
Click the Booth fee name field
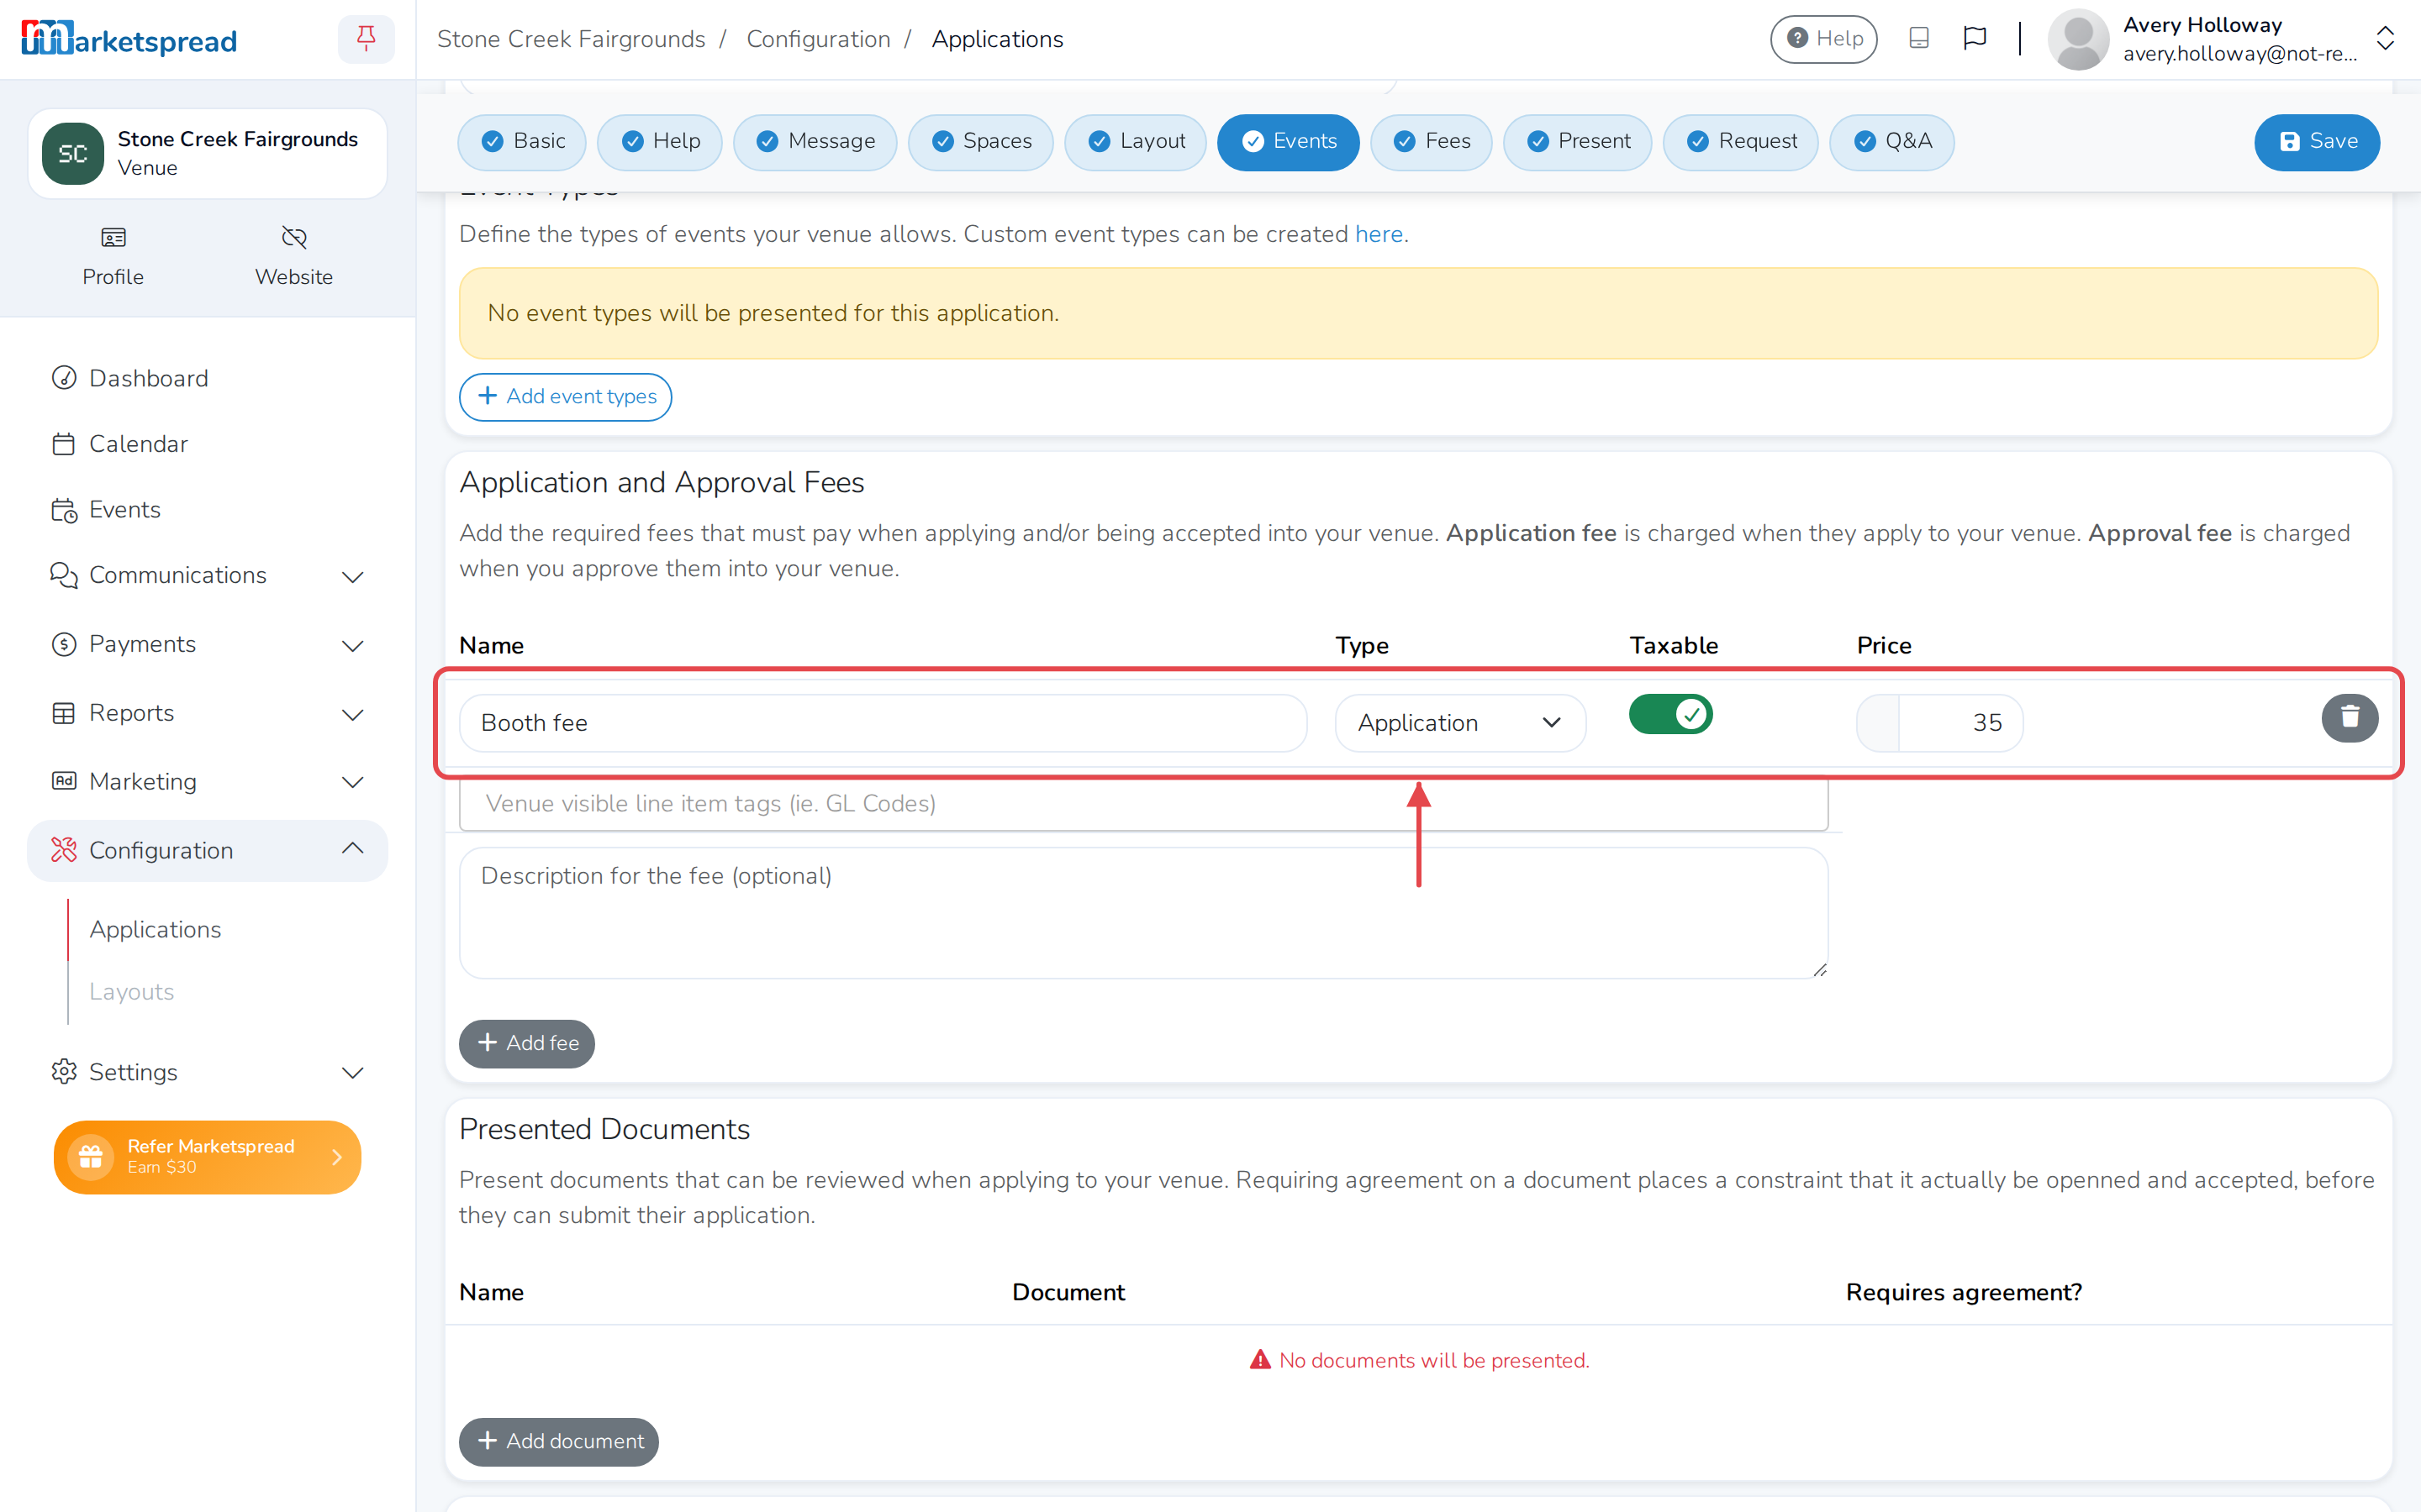[x=883, y=722]
